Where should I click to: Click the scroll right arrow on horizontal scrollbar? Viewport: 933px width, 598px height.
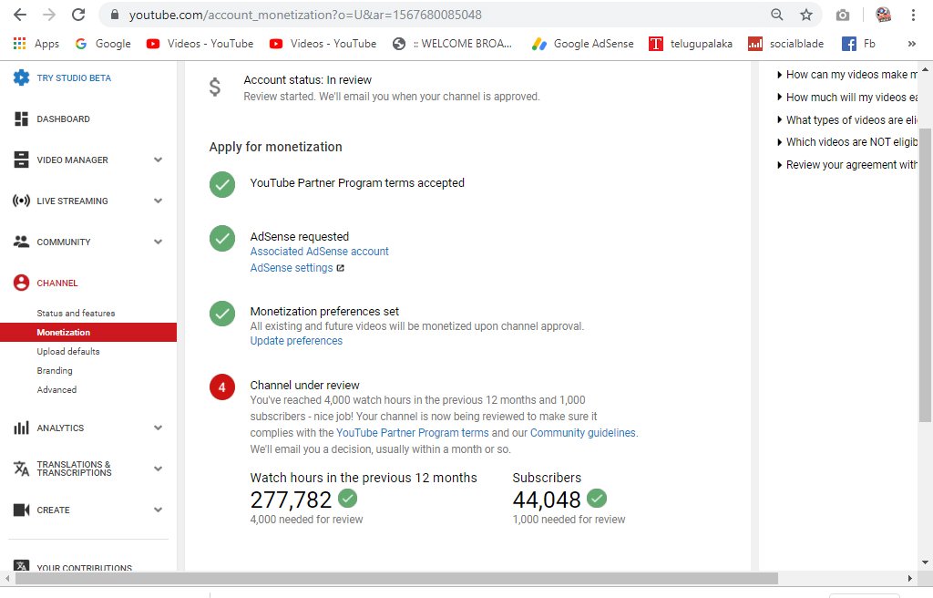coord(910,578)
